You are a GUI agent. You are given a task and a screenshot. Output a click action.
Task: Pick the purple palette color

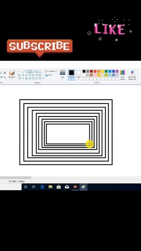(117, 71)
